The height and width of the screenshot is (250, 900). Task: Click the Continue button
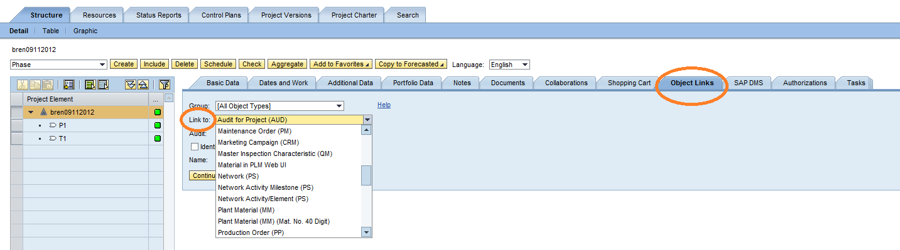pos(203,175)
